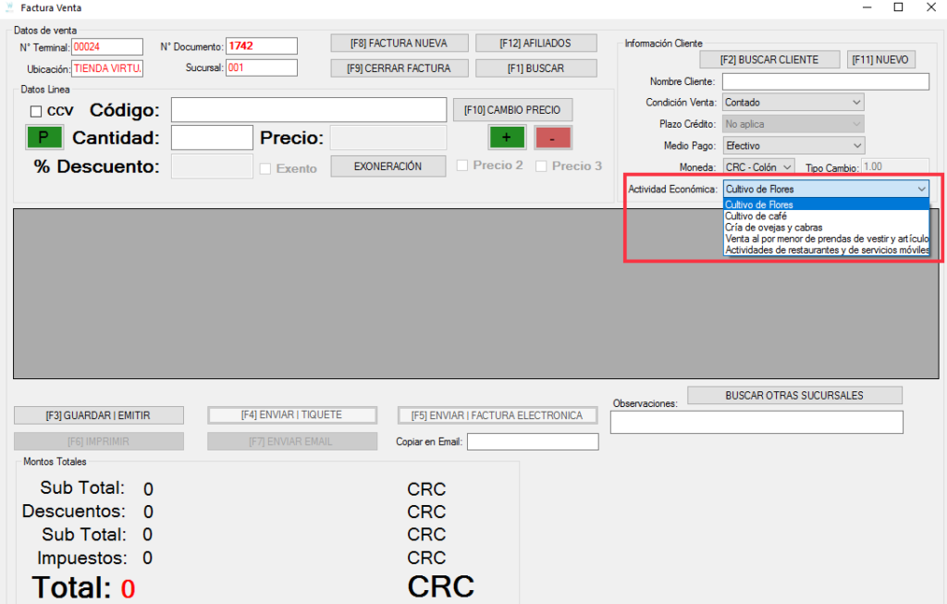Viewport: 947px width, 604px height.
Task: Click [F9] CERRAR FACTURA button
Action: coord(399,68)
